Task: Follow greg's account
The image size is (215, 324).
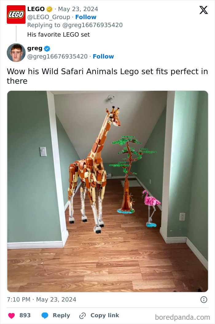Action: [103, 56]
